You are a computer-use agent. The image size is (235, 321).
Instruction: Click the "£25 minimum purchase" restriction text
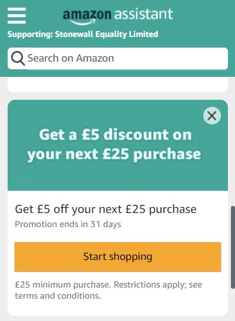click(63, 285)
